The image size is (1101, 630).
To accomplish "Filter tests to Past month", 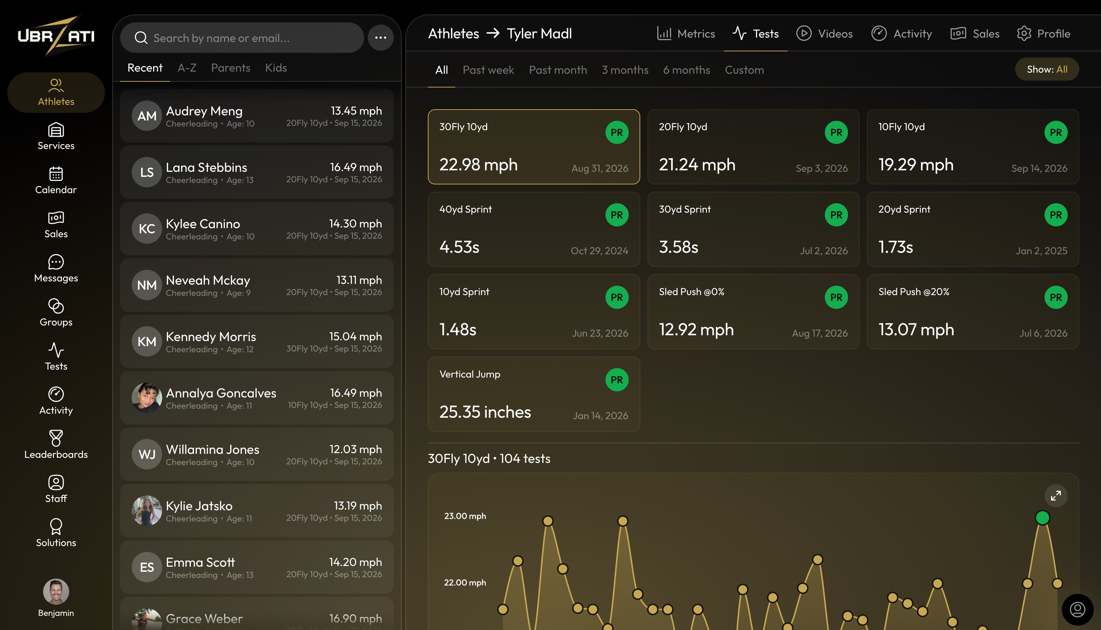I will [x=558, y=70].
